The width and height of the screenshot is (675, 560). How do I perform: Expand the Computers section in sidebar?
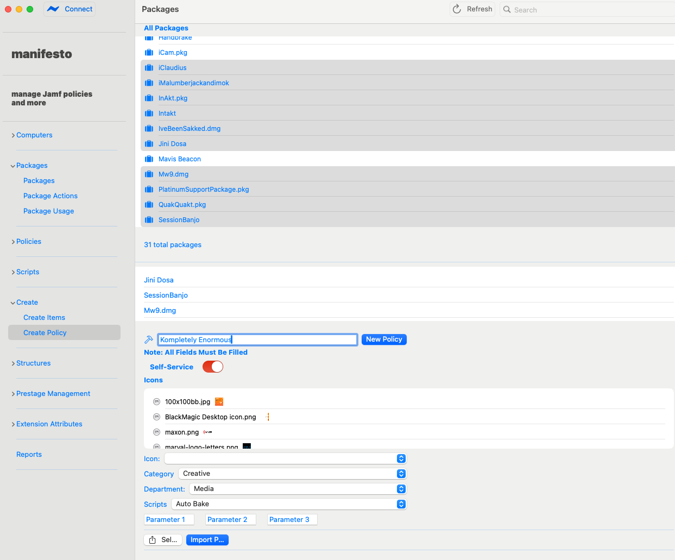point(34,135)
